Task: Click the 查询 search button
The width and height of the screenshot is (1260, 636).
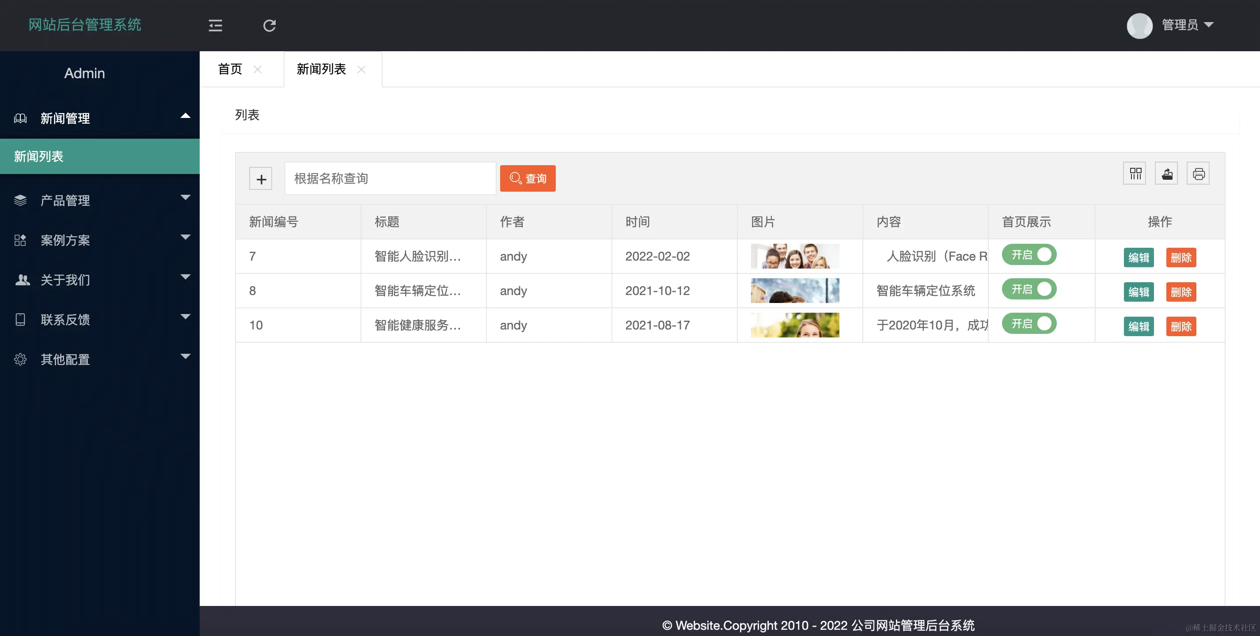Action: point(528,178)
